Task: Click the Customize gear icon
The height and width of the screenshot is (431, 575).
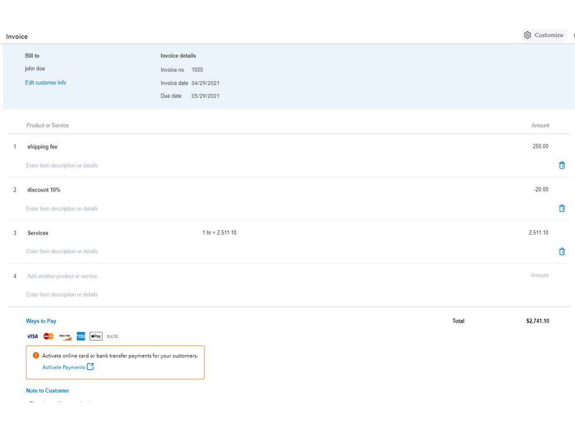Action: coord(527,35)
